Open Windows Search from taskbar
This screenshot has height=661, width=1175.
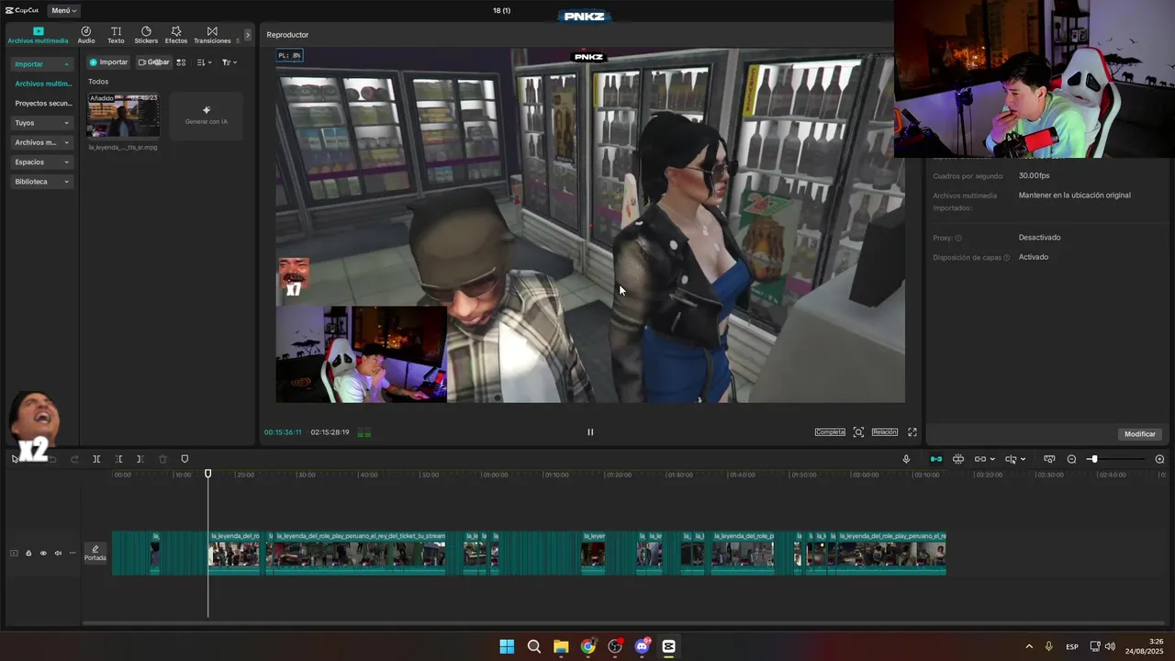point(533,646)
